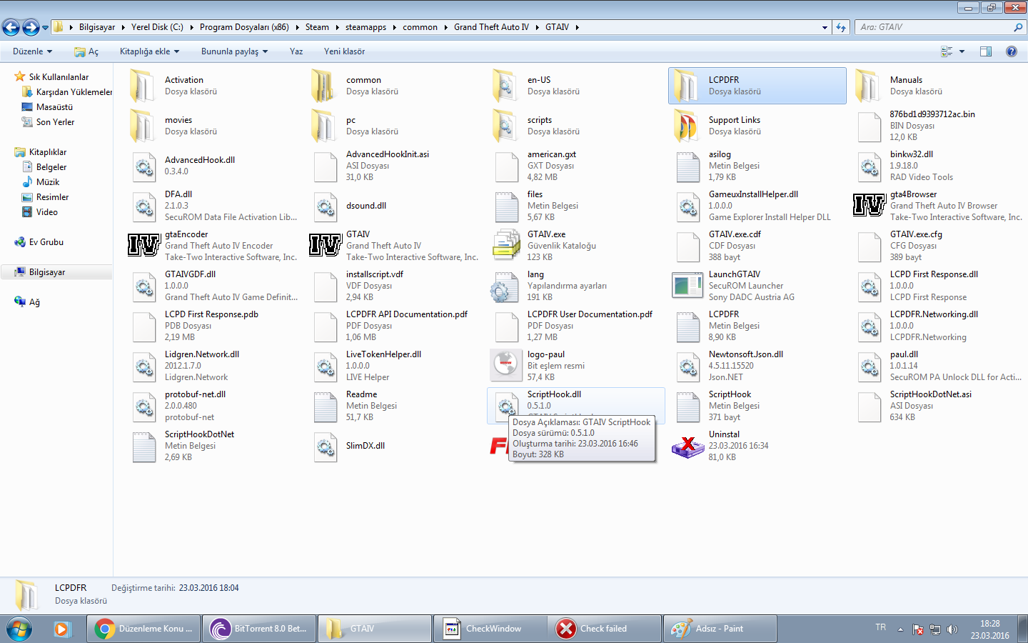
Task: Expand the address bar history dropdown
Action: pyautogui.click(x=825, y=27)
